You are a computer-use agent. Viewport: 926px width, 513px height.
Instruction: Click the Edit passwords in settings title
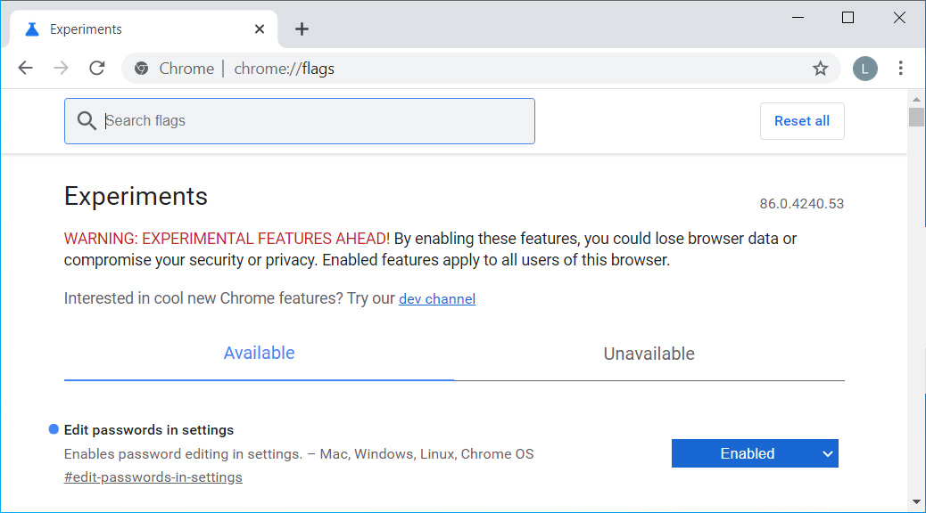click(149, 430)
